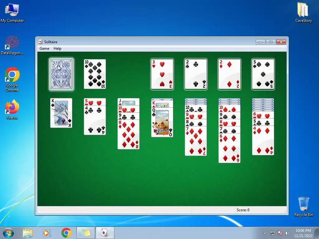
Task: Select the 7 of diamonds tableau card
Action: pos(196,141)
